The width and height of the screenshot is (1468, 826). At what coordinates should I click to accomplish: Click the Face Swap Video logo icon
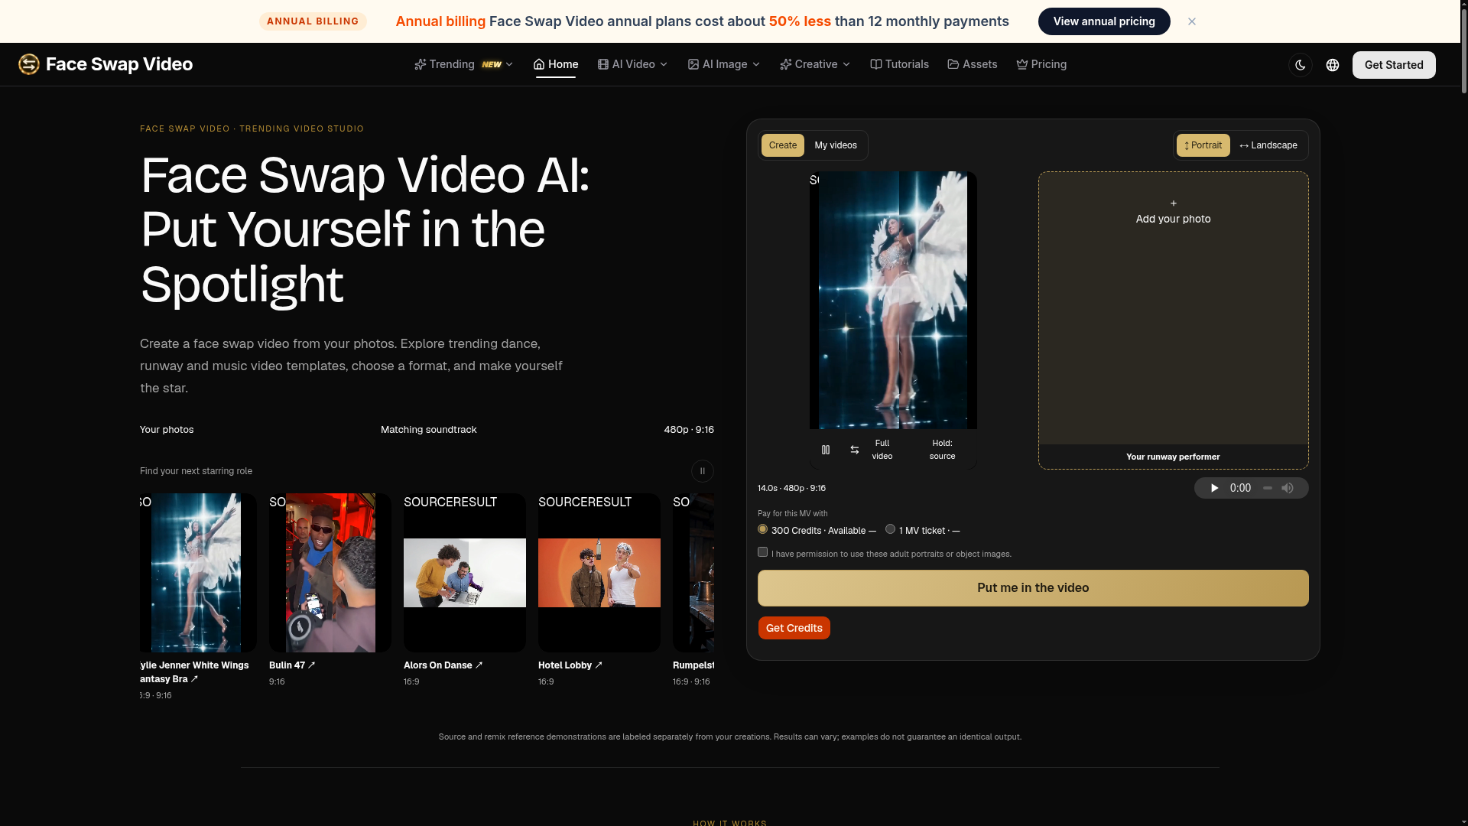pos(29,64)
